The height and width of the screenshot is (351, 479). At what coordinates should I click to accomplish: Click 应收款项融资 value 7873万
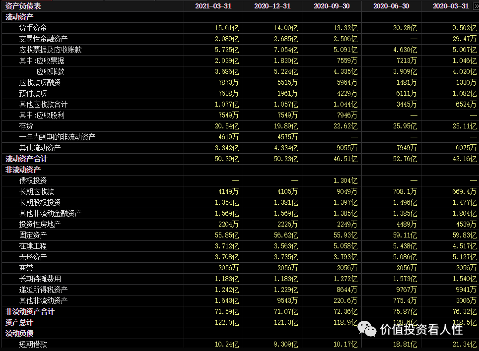[x=228, y=83]
